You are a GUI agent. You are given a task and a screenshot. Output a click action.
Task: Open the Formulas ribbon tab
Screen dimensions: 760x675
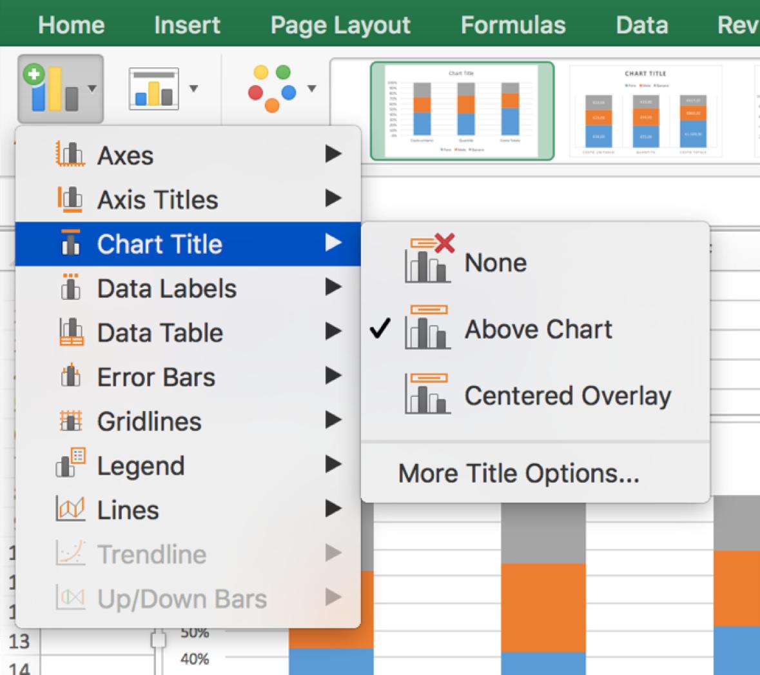(x=512, y=25)
